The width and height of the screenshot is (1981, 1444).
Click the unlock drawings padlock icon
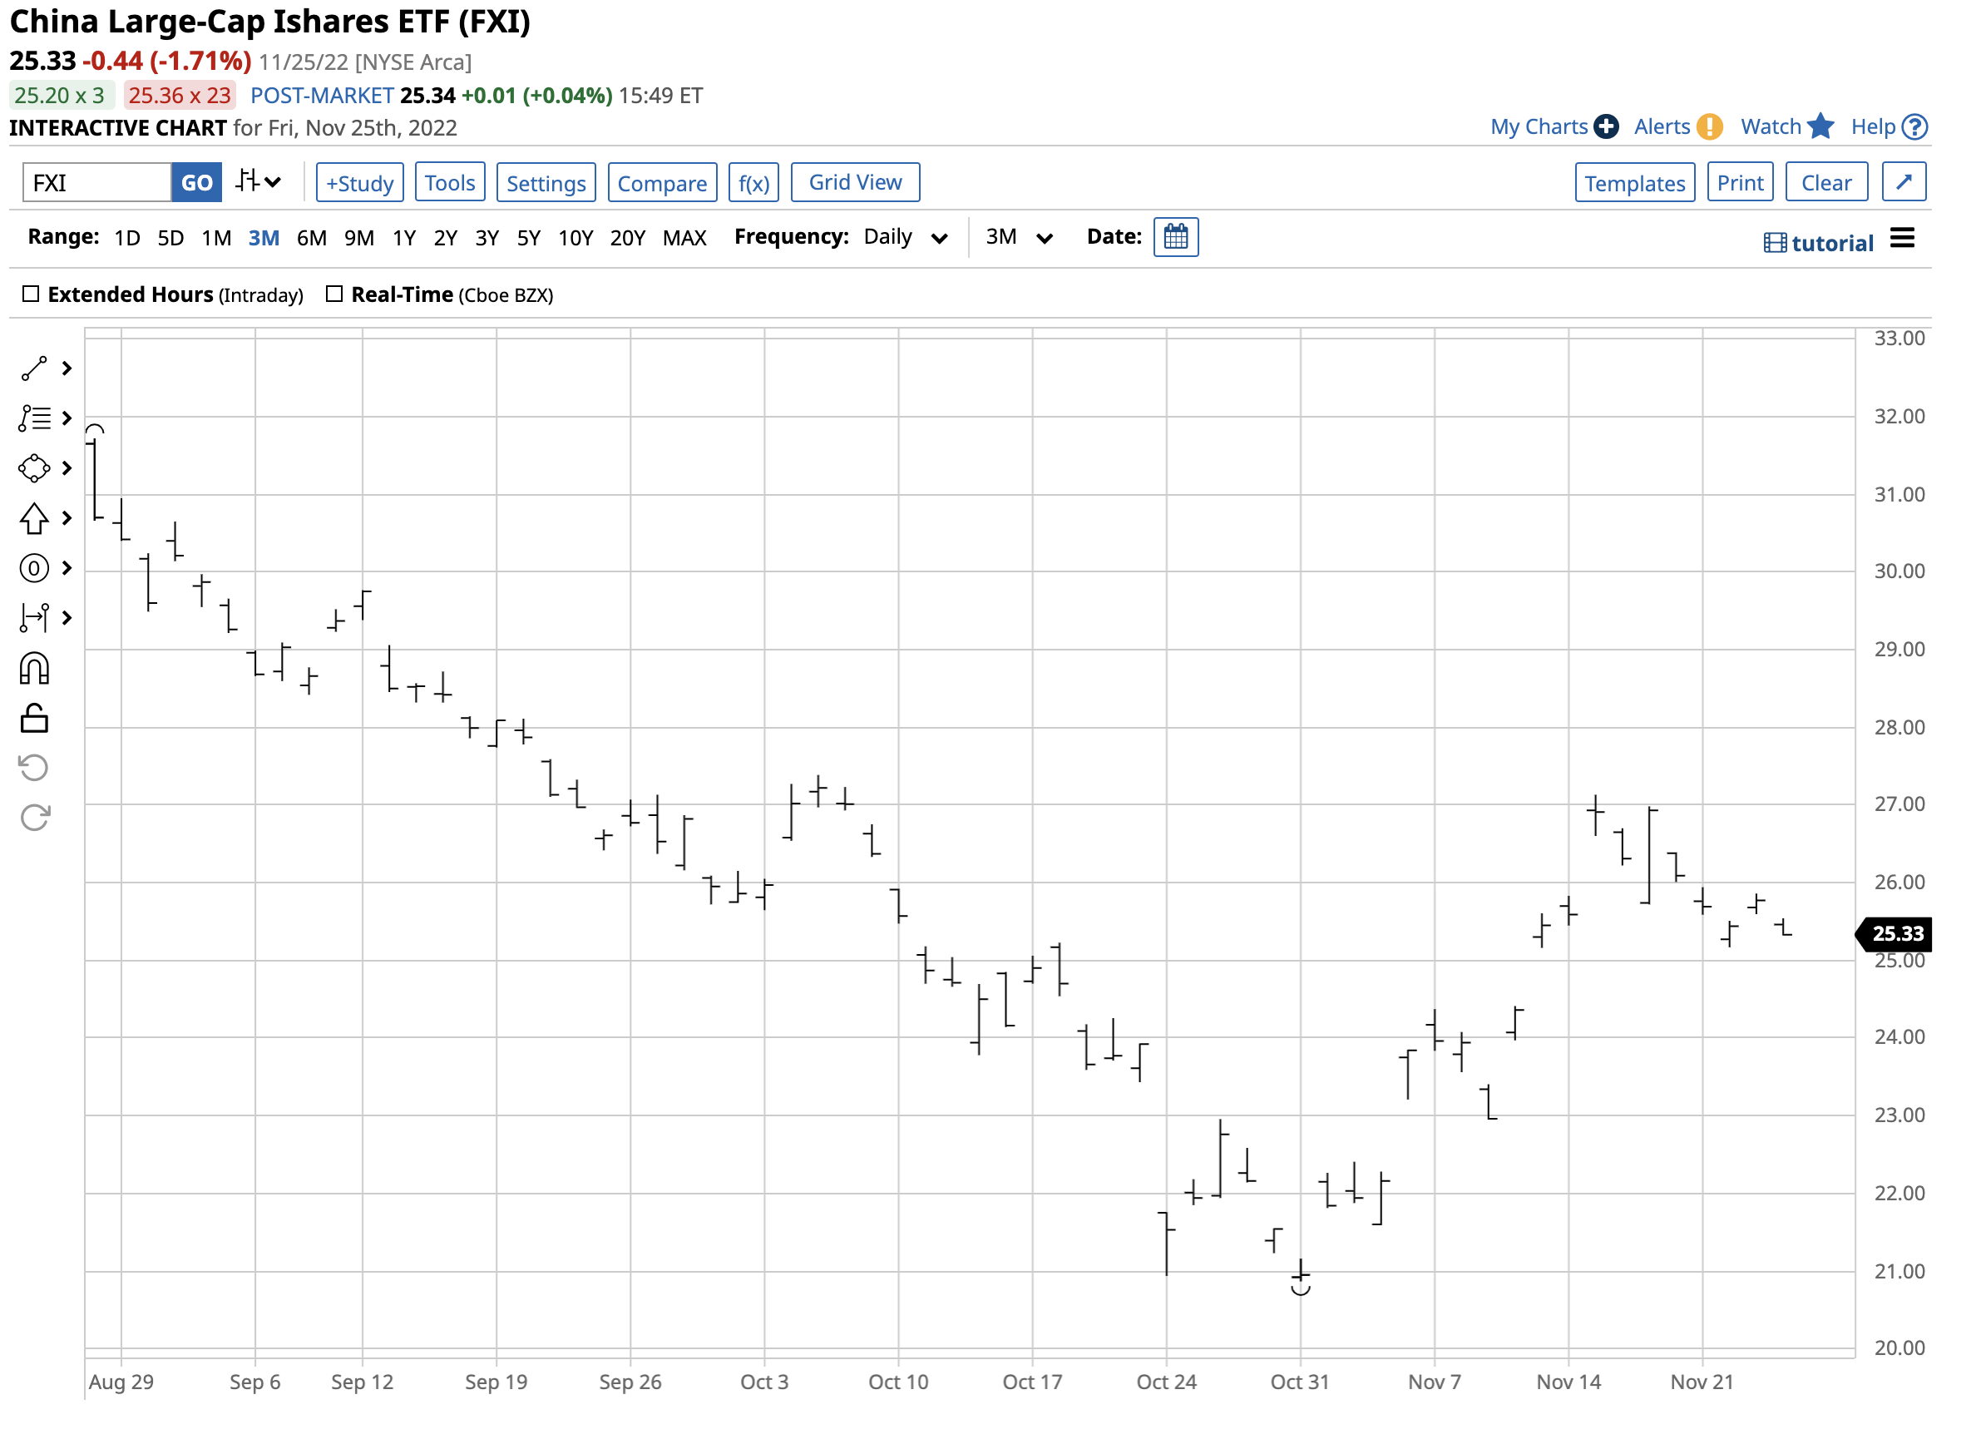point(34,719)
